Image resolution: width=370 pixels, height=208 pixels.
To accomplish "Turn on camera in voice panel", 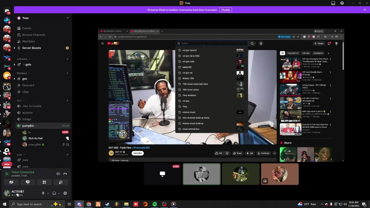I will point(11,182).
